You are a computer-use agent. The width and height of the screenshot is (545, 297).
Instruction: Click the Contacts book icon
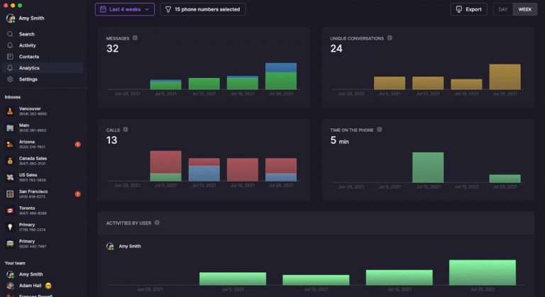click(x=10, y=57)
